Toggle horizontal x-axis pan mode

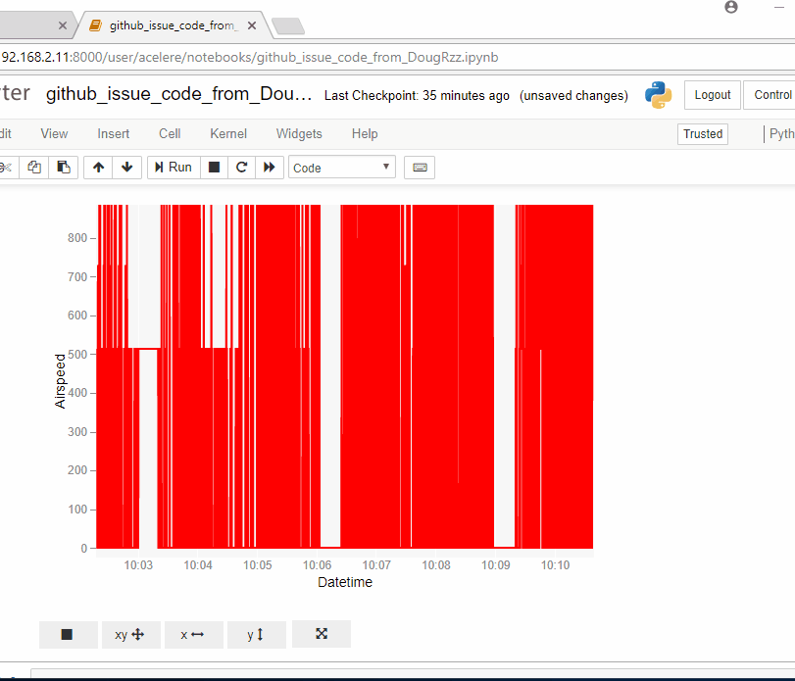pyautogui.click(x=193, y=634)
